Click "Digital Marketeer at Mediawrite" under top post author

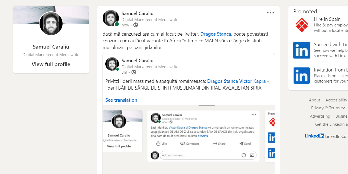150,20
